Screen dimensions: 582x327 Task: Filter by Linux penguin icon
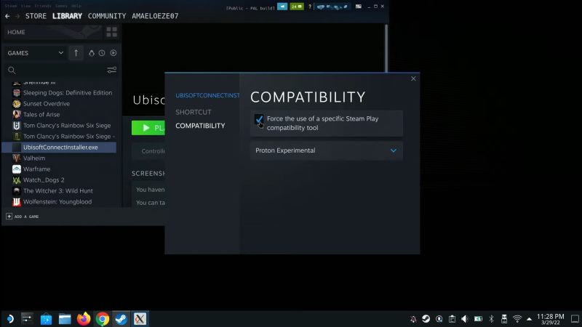click(92, 53)
